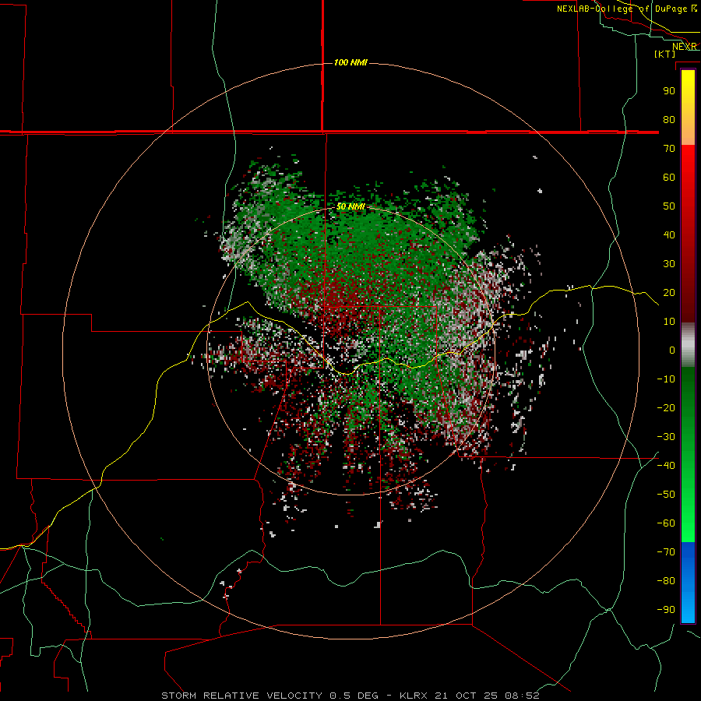
Task: Click the 70 value on the velocity scale
Action: click(669, 149)
